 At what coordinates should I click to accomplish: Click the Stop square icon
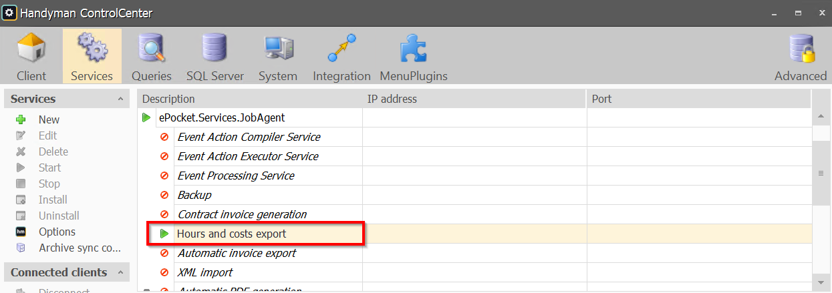tap(21, 184)
